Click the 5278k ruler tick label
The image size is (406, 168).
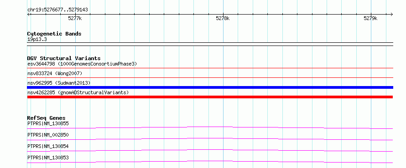[223, 18]
